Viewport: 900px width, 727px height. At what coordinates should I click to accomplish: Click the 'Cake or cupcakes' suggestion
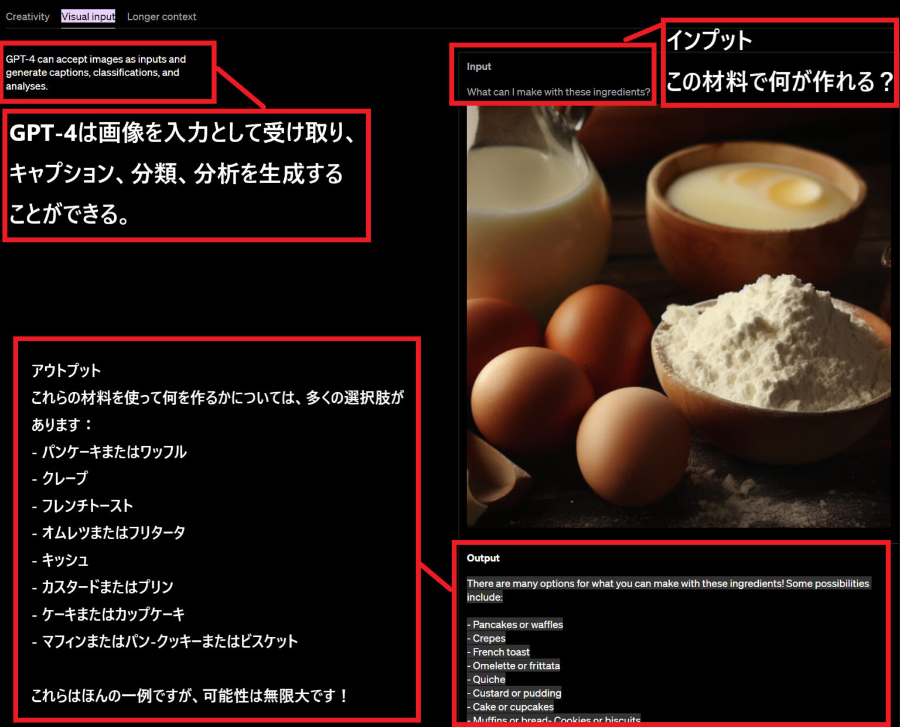point(510,707)
